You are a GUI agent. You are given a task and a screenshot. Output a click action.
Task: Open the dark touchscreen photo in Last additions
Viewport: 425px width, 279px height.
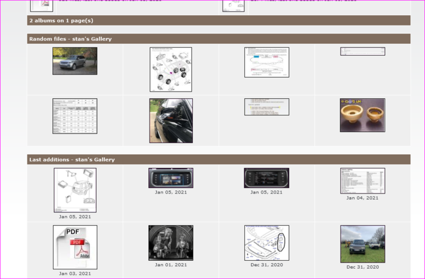(x=267, y=178)
